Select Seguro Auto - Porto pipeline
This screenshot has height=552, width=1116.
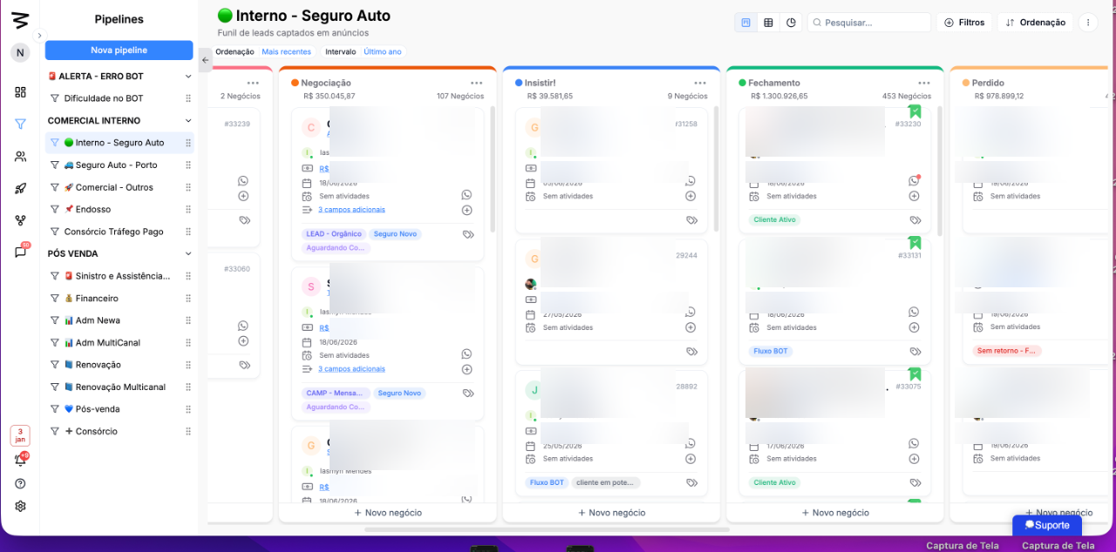tap(119, 165)
